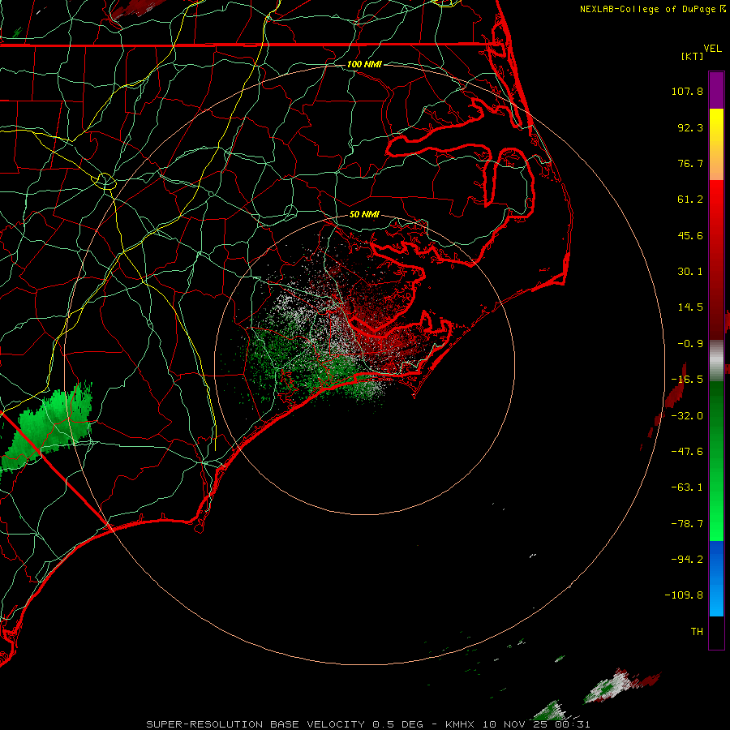Screen dimensions: 730x730
Task: Click the Super-Resolution Base Velocity caption text
Action: (x=368, y=724)
